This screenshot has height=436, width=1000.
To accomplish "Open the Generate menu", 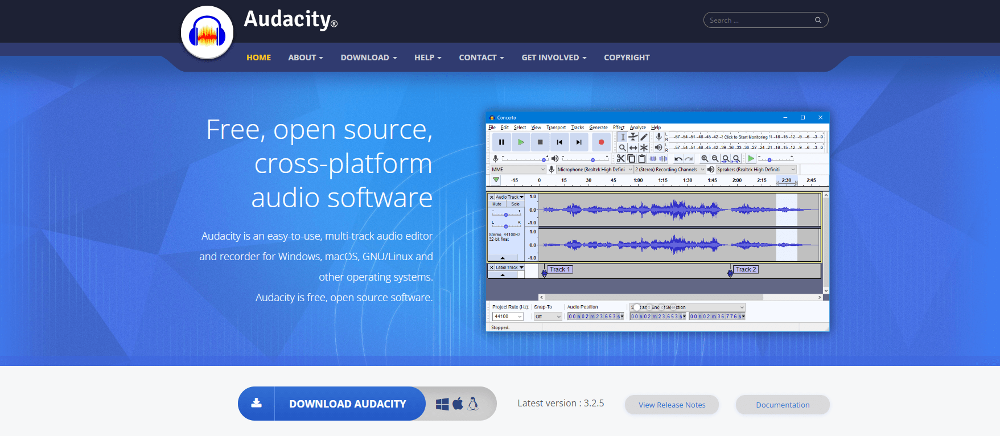I will click(x=598, y=127).
